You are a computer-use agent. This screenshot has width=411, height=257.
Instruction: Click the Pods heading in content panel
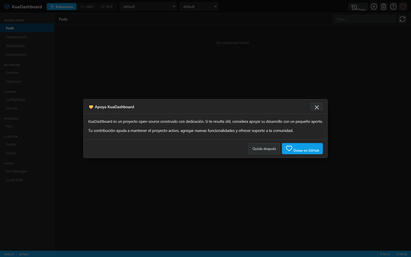pyautogui.click(x=63, y=19)
